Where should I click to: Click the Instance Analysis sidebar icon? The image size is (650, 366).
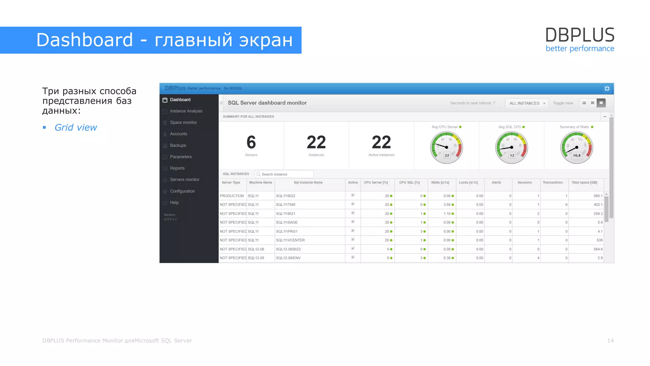click(165, 112)
